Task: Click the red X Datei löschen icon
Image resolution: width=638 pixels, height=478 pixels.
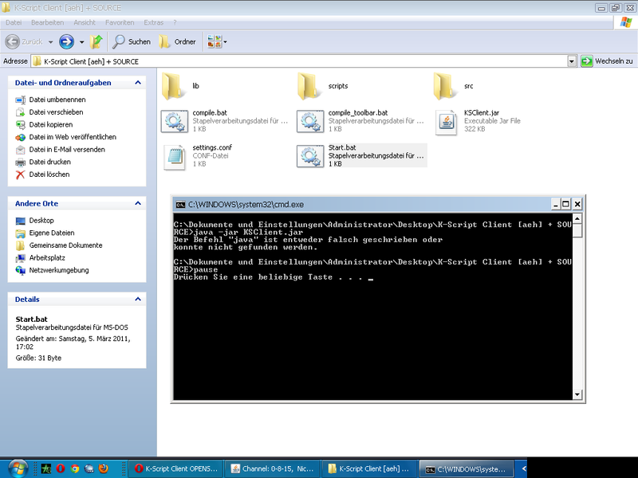Action: pos(21,174)
